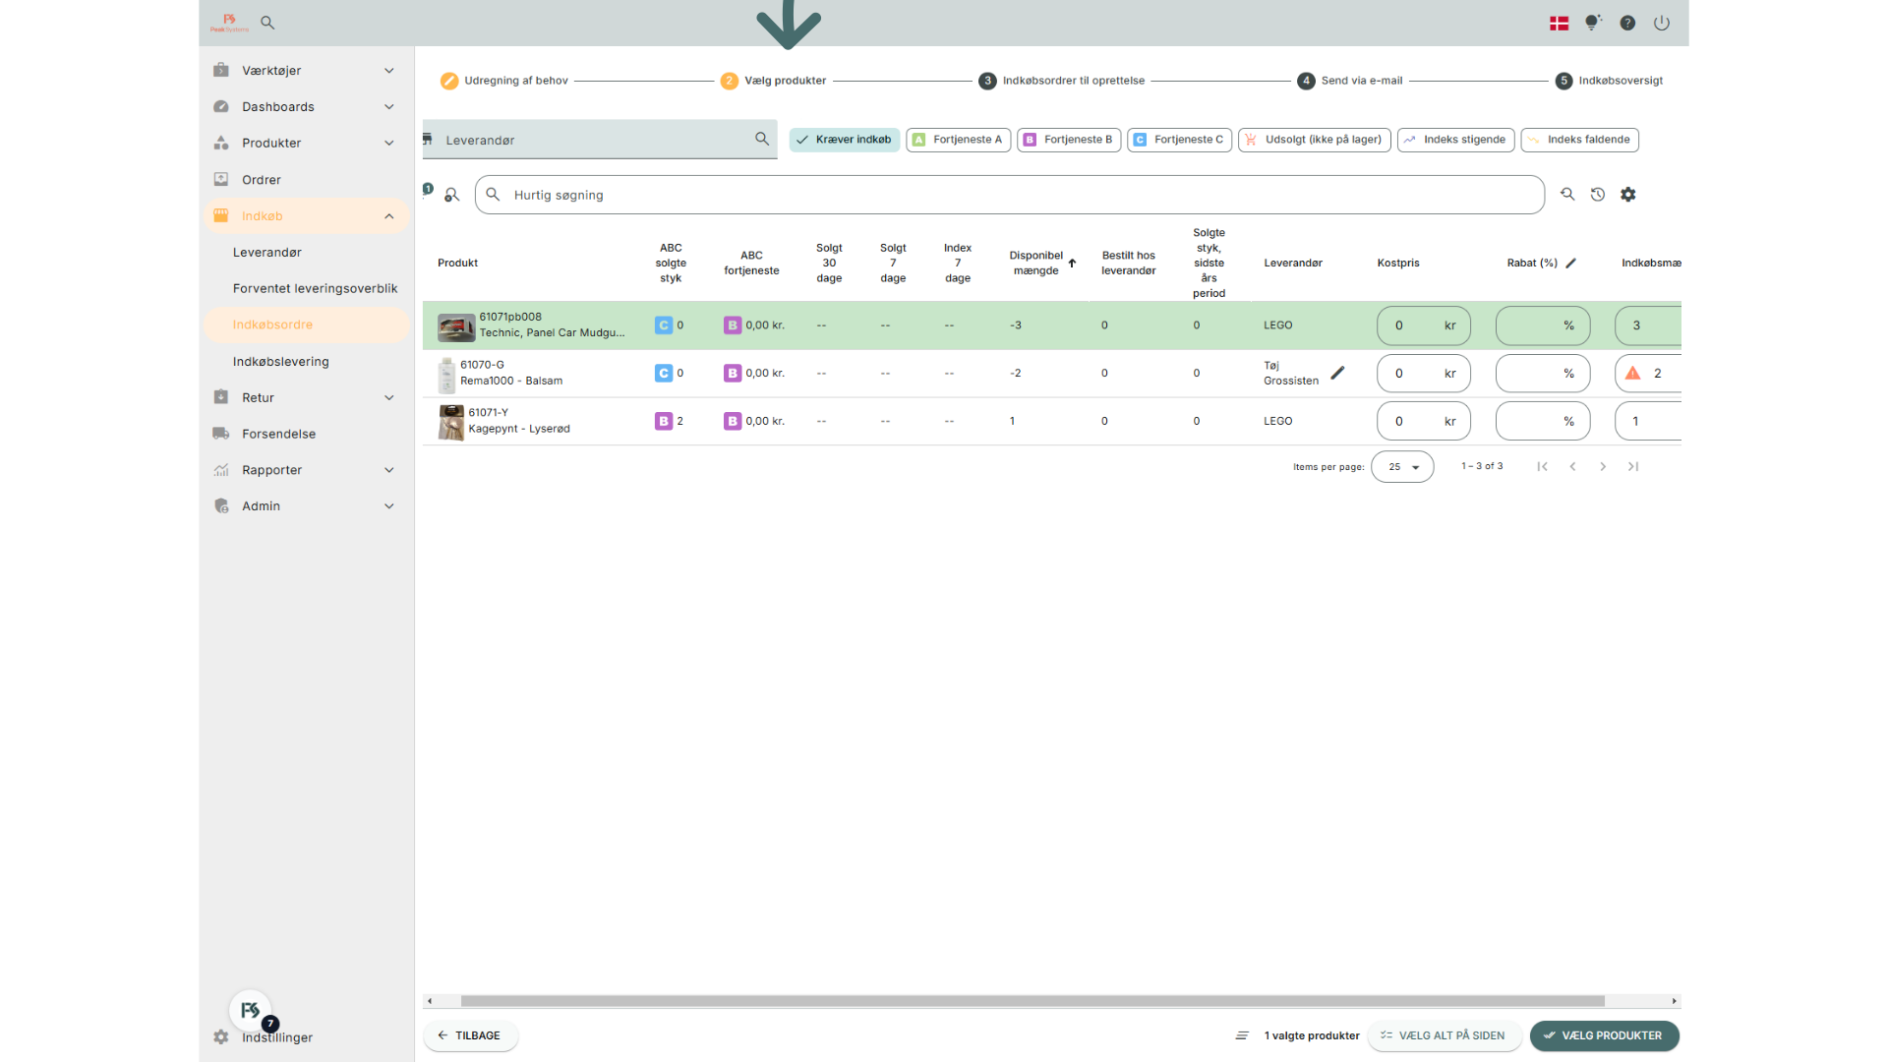Toggle the Fortjeneste B filter chip
This screenshot has width=1888, height=1062.
(x=1069, y=140)
